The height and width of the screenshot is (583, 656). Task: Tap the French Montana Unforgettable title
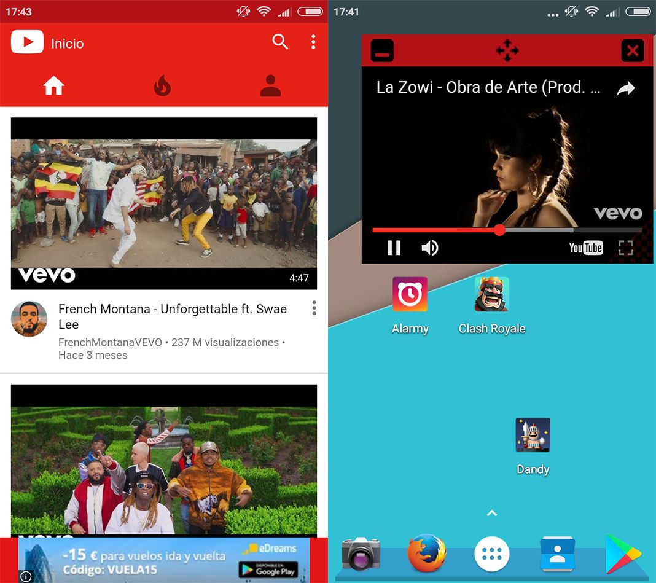coord(173,316)
